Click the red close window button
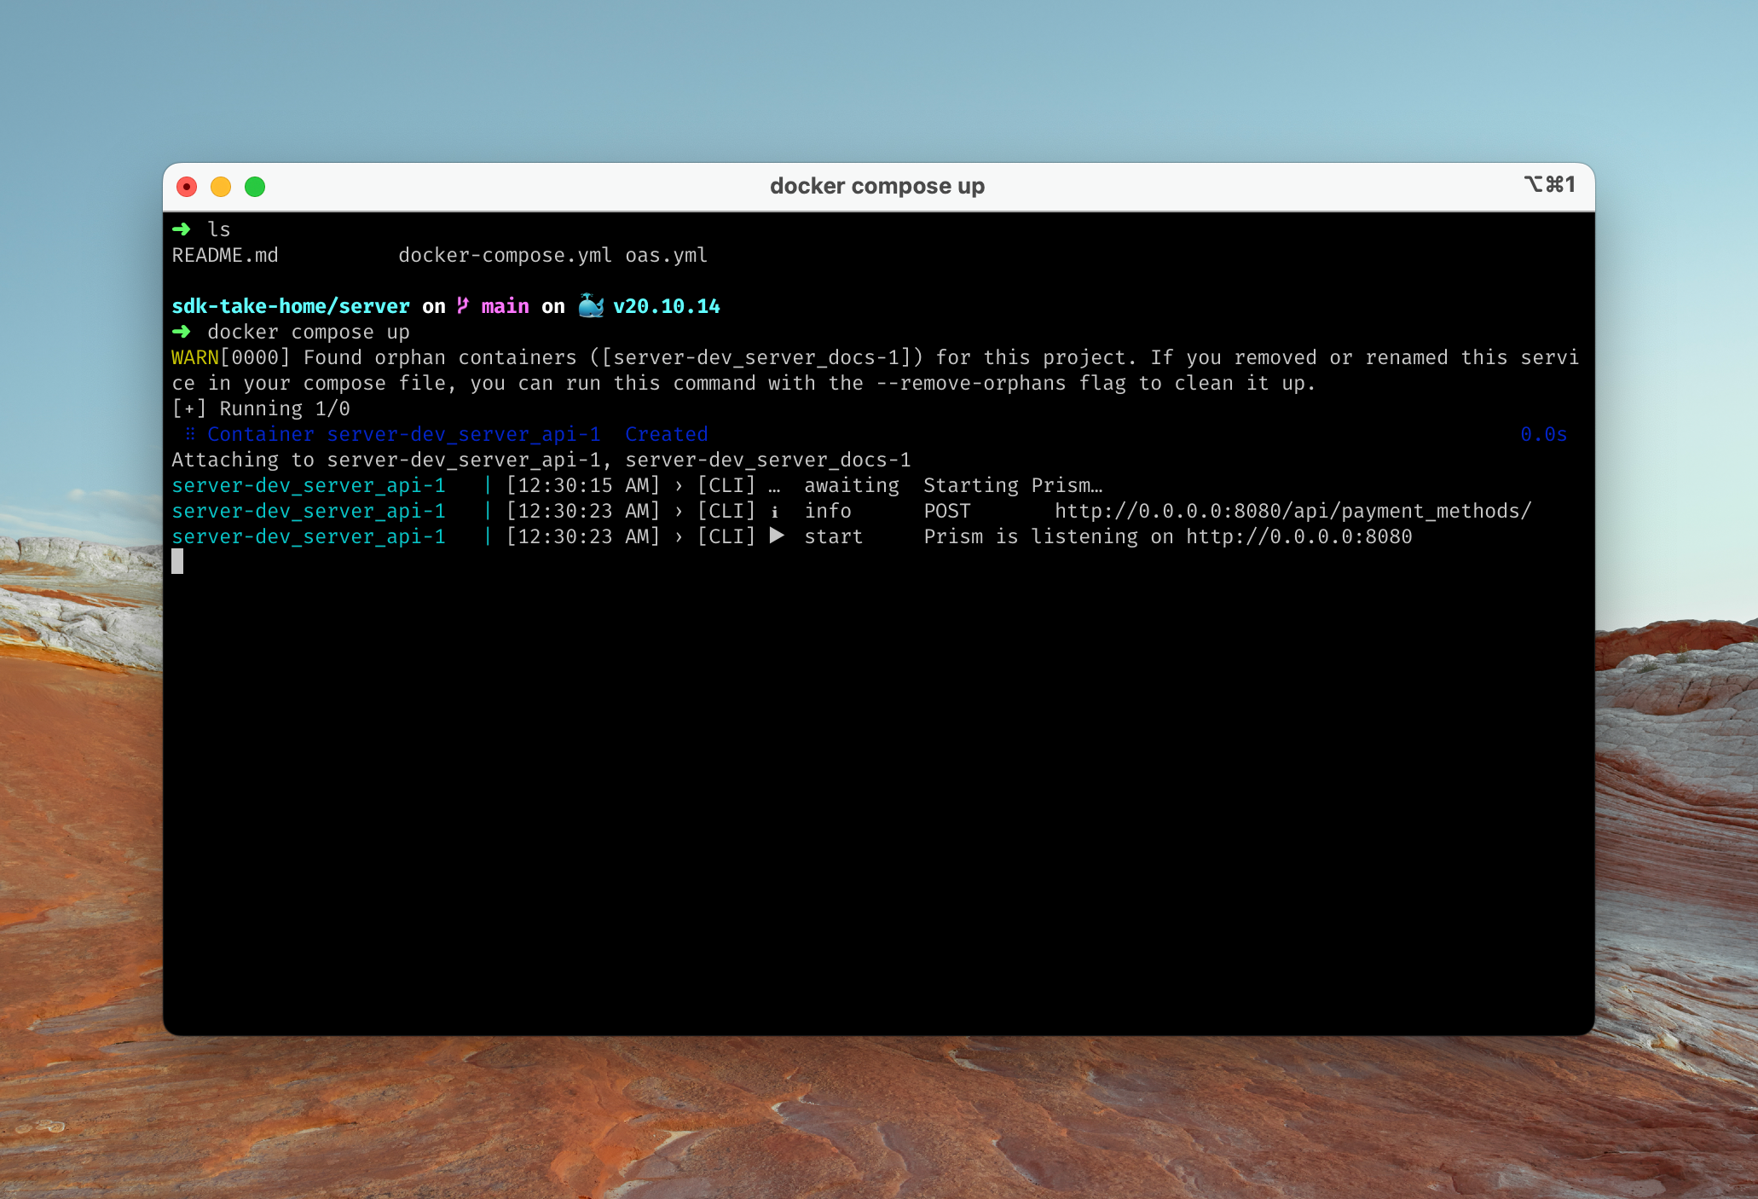Viewport: 1758px width, 1199px height. (187, 187)
